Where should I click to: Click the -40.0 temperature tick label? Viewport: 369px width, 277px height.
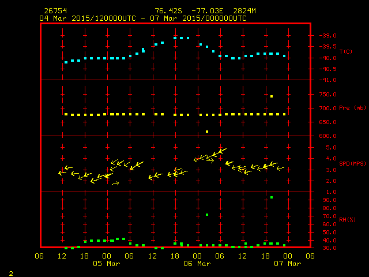(x=327, y=58)
